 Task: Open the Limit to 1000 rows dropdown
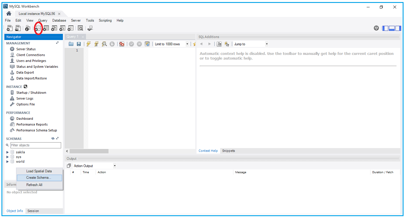[x=187, y=44]
